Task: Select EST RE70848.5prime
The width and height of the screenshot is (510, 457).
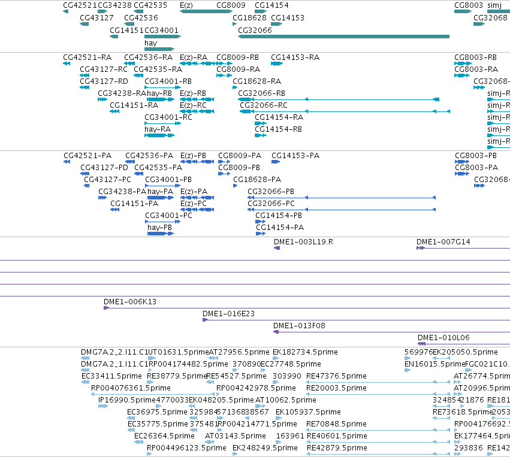Action: (336, 424)
